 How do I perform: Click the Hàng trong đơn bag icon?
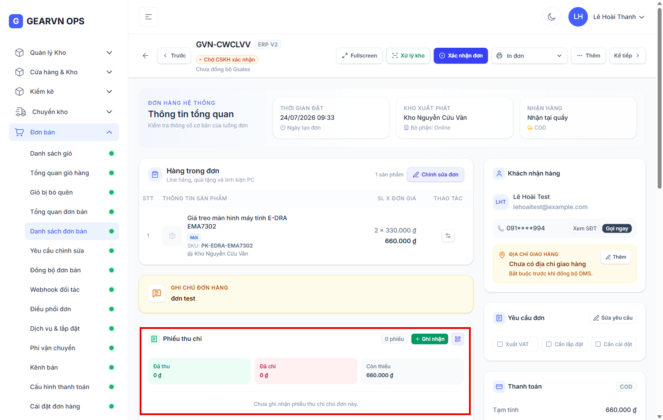pyautogui.click(x=155, y=175)
